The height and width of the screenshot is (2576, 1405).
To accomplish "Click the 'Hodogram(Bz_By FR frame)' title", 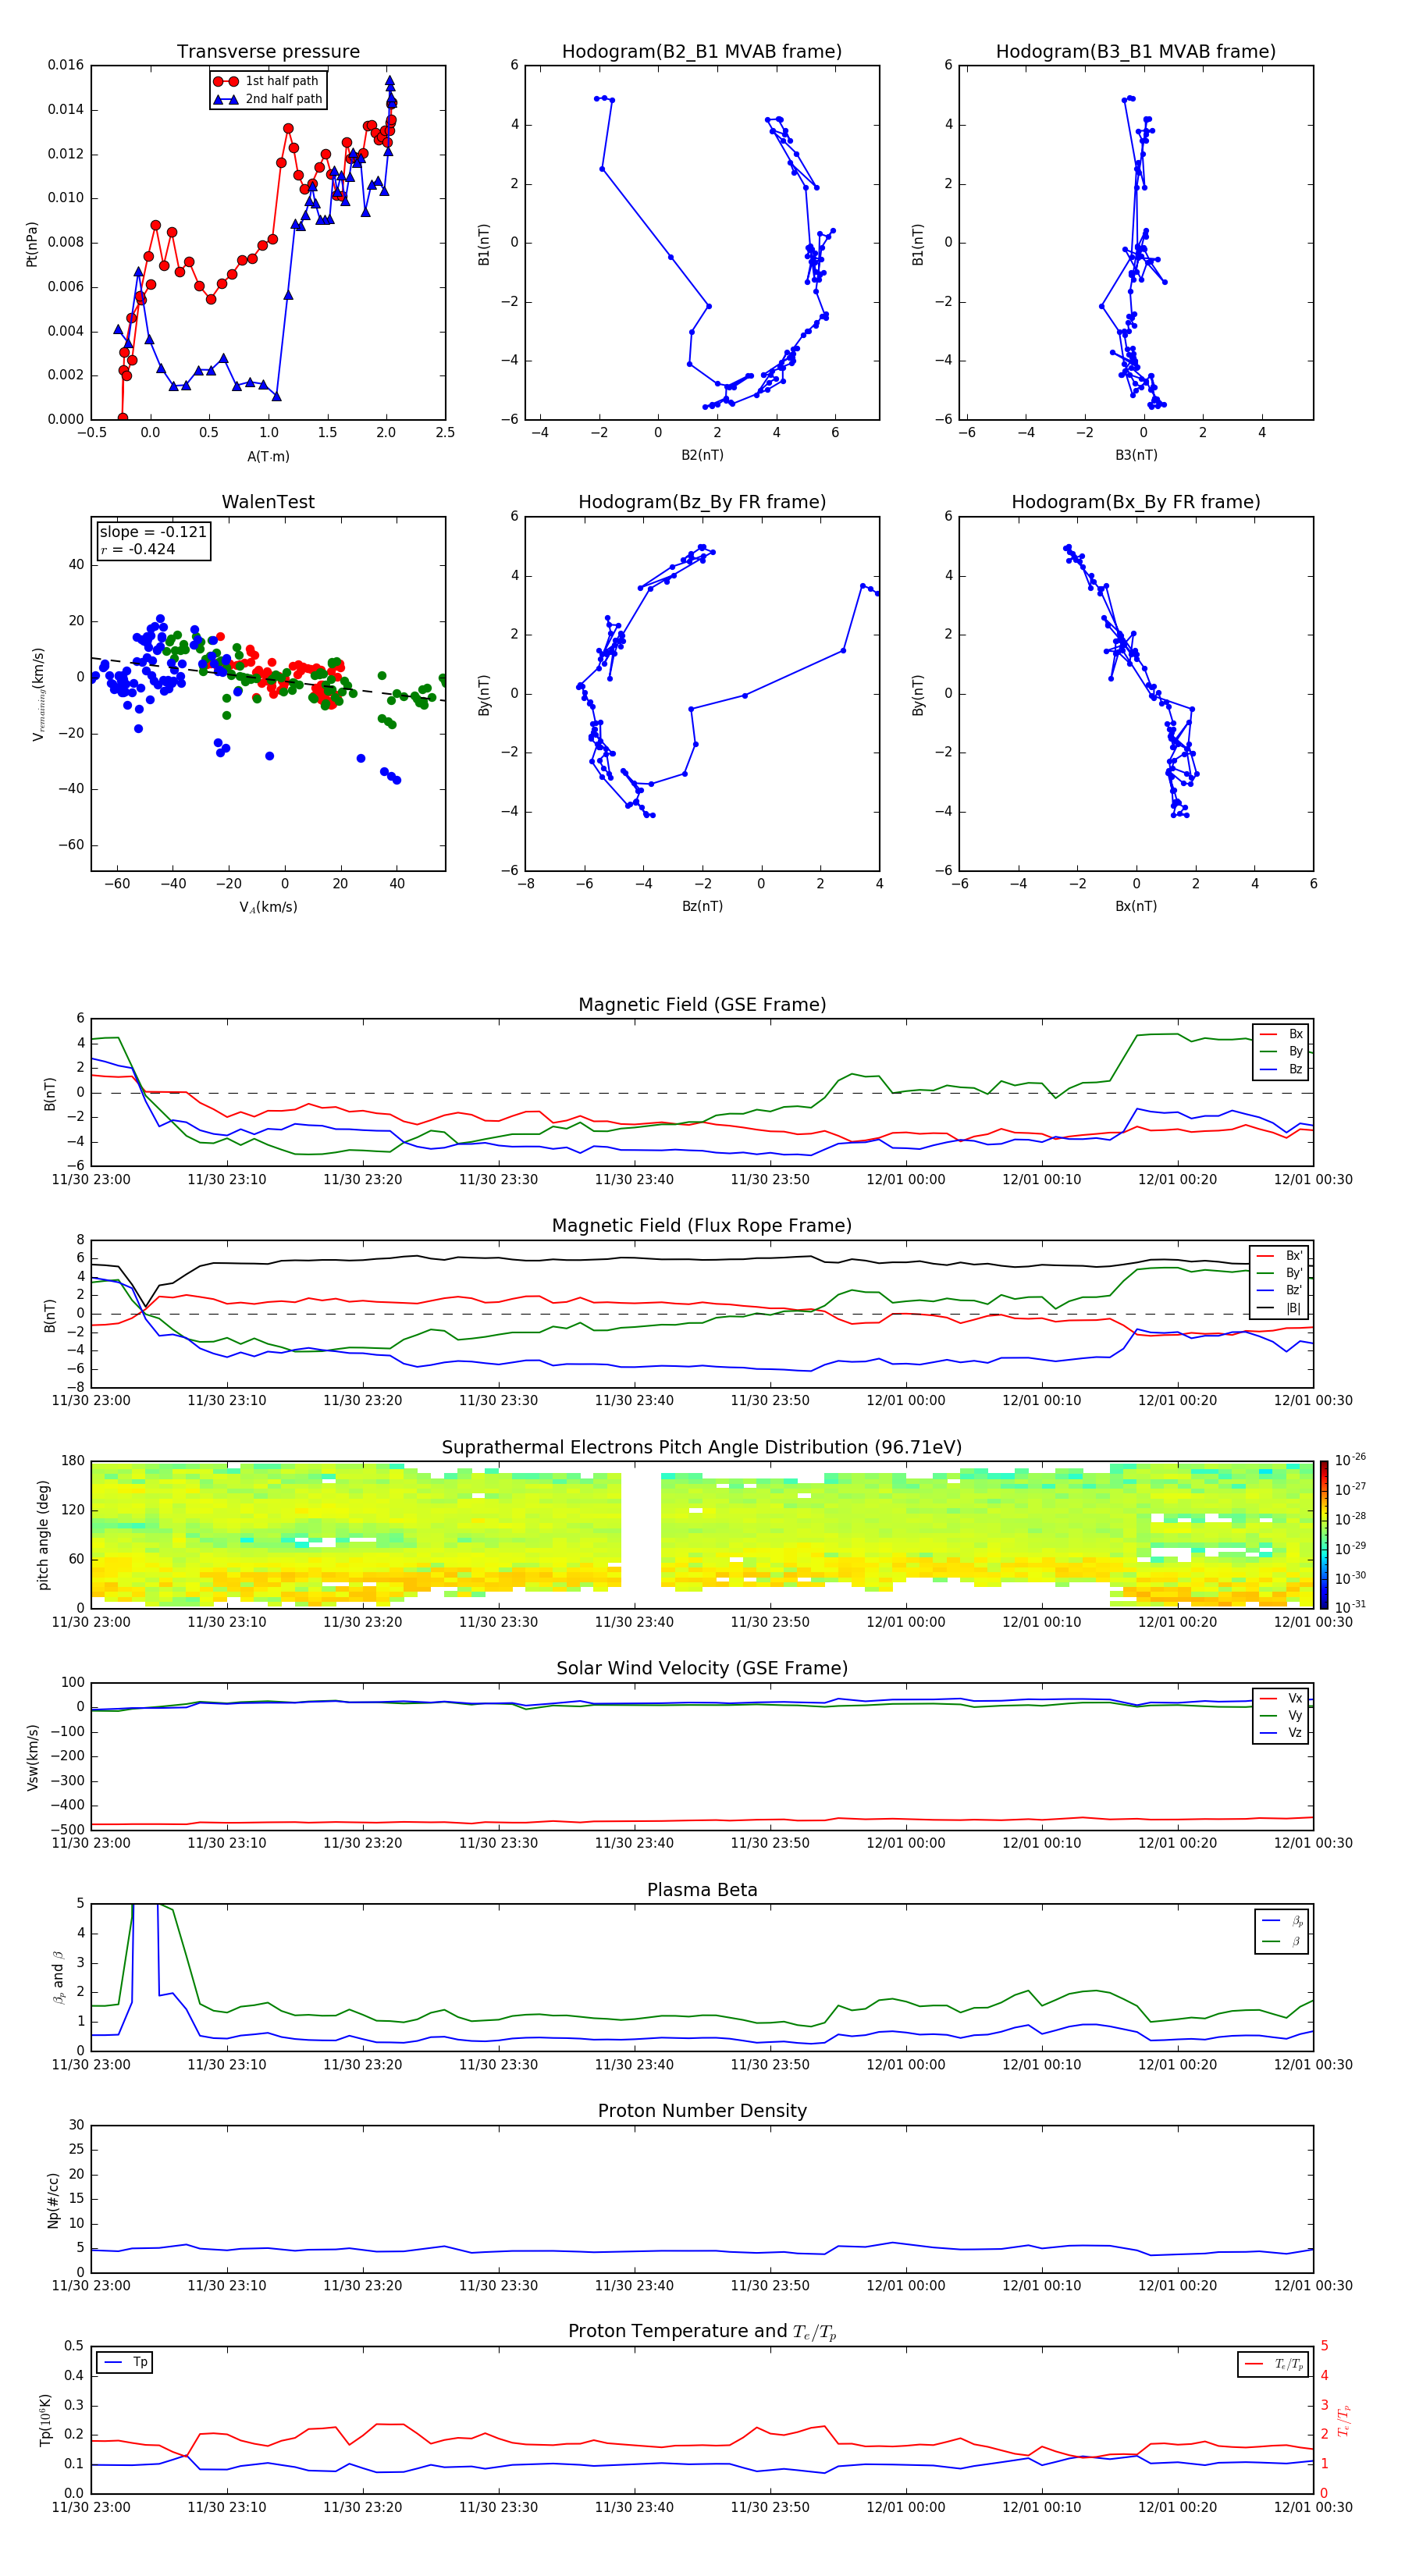I will [x=702, y=502].
